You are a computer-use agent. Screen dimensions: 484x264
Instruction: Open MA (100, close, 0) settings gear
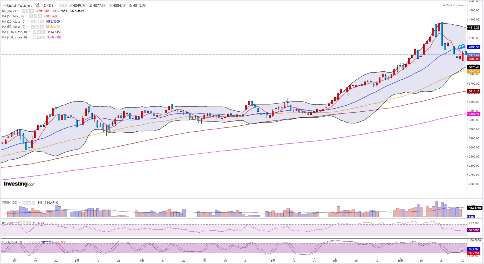[39, 32]
